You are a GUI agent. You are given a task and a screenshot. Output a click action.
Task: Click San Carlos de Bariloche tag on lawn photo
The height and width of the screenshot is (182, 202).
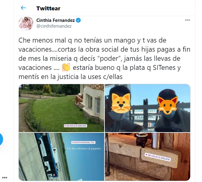tap(76, 126)
